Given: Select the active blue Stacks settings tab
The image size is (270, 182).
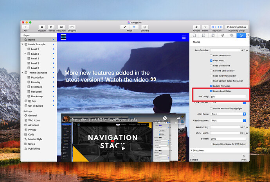Looking at the screenshot, I should click(x=241, y=35).
